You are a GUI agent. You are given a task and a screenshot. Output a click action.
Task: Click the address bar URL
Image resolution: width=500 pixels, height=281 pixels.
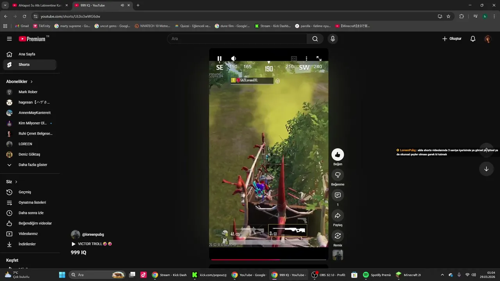coord(71,16)
